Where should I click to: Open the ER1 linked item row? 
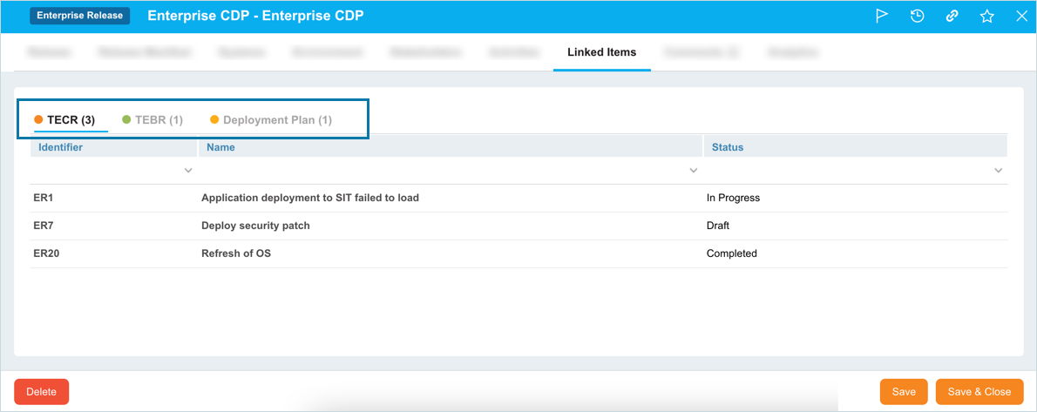click(44, 198)
